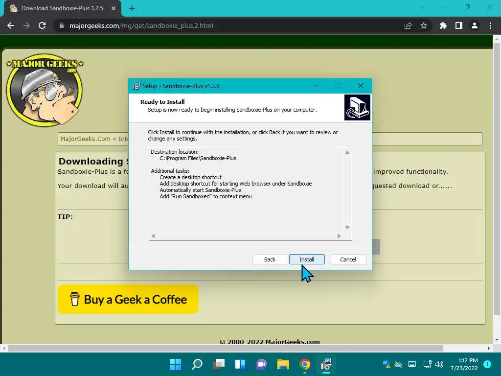501x376 pixels.
Task: Click the summary box scroll down arrow
Action: (347, 228)
